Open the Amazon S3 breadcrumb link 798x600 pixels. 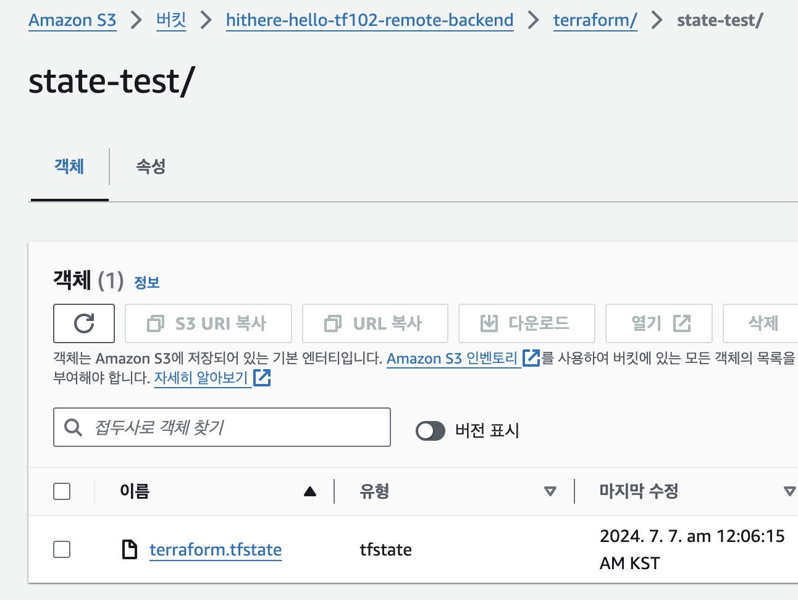(x=72, y=20)
